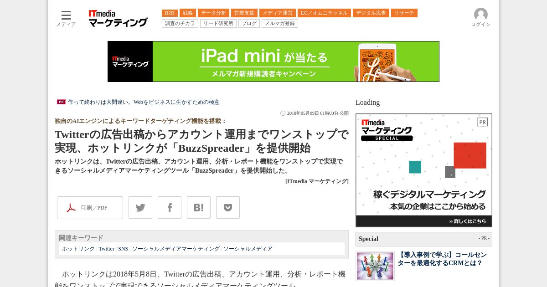The image size is (547, 287).
Task: Go to メルマガ登録 page
Action: pos(280,24)
